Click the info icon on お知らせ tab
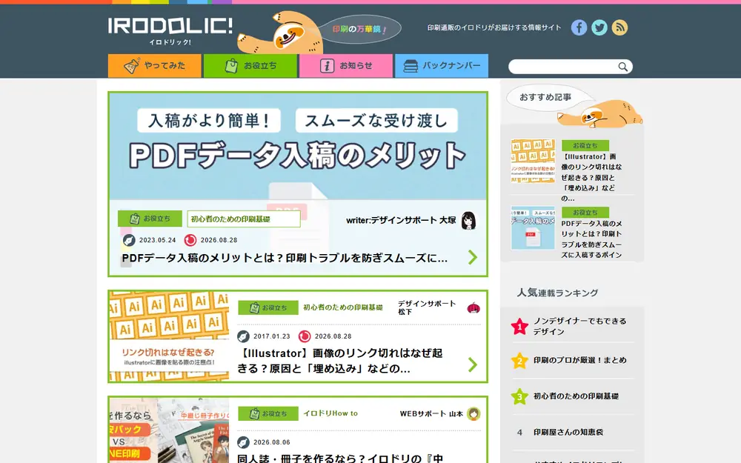Viewport: 741px width, 463px height. pyautogui.click(x=327, y=66)
